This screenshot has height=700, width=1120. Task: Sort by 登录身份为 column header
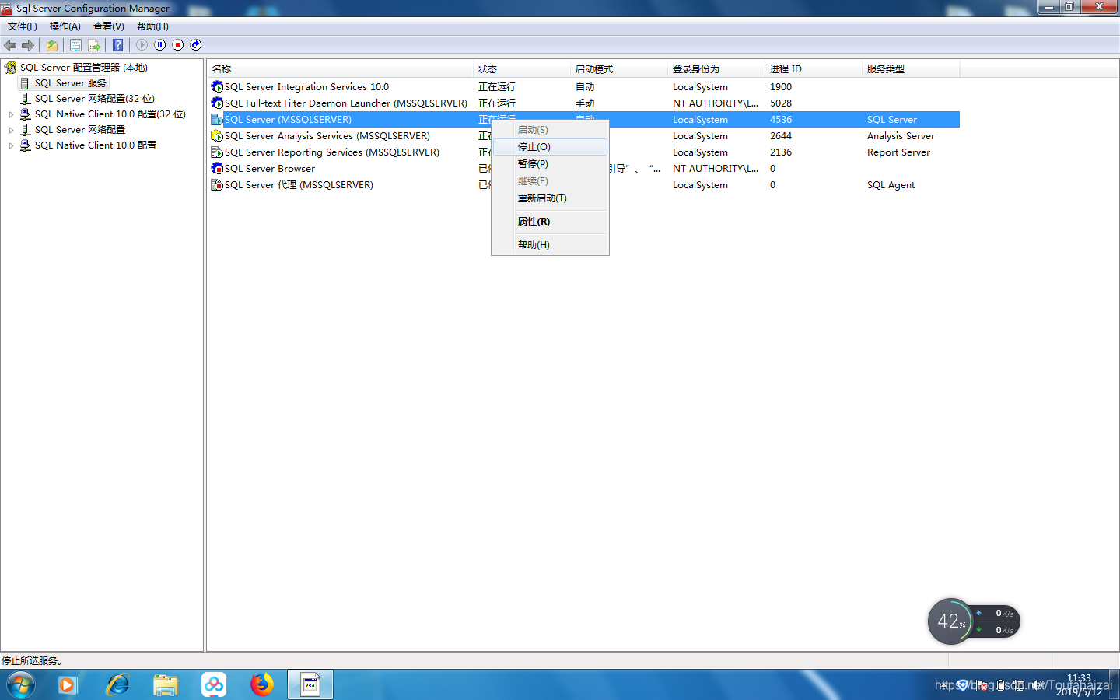[716, 69]
